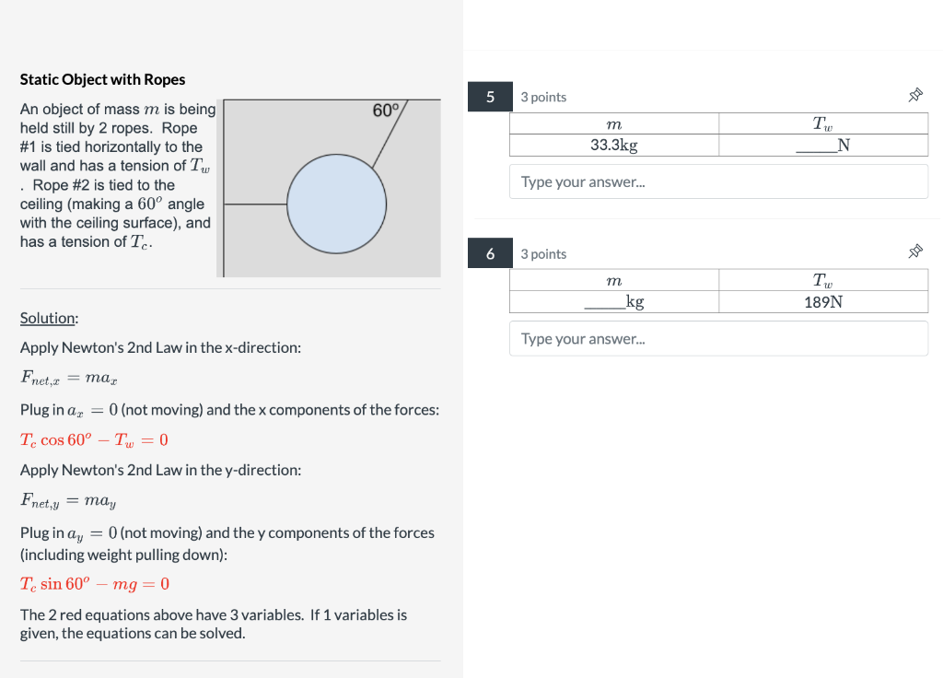Screen dimensions: 943x678
Task: Click the blue circle in the diagram
Action: (x=336, y=204)
